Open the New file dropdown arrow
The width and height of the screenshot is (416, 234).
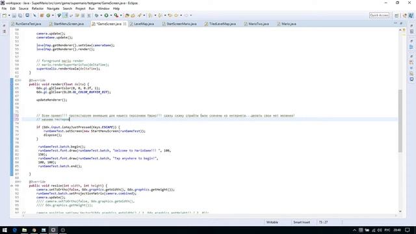[x=8, y=16]
